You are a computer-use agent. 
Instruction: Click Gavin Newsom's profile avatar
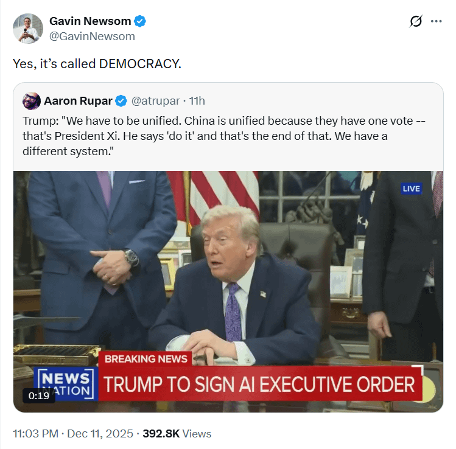point(28,29)
